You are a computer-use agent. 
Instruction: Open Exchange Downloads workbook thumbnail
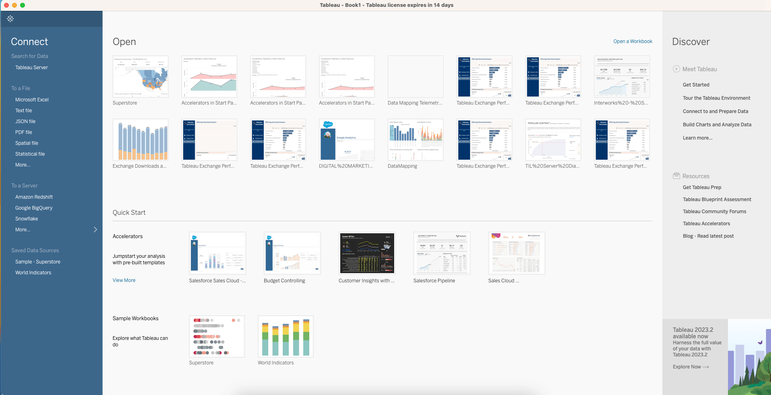point(140,140)
